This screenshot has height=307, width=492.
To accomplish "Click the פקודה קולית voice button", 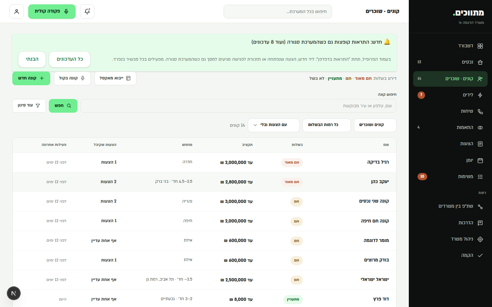I will [52, 12].
